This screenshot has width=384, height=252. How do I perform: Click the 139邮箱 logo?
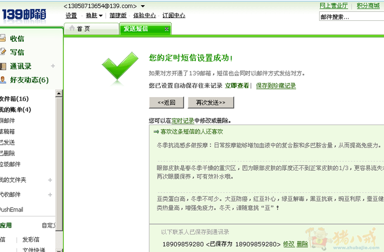tap(24, 15)
